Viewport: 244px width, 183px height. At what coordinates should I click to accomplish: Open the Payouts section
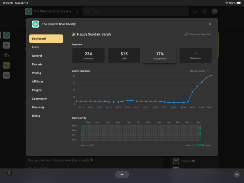click(x=37, y=64)
